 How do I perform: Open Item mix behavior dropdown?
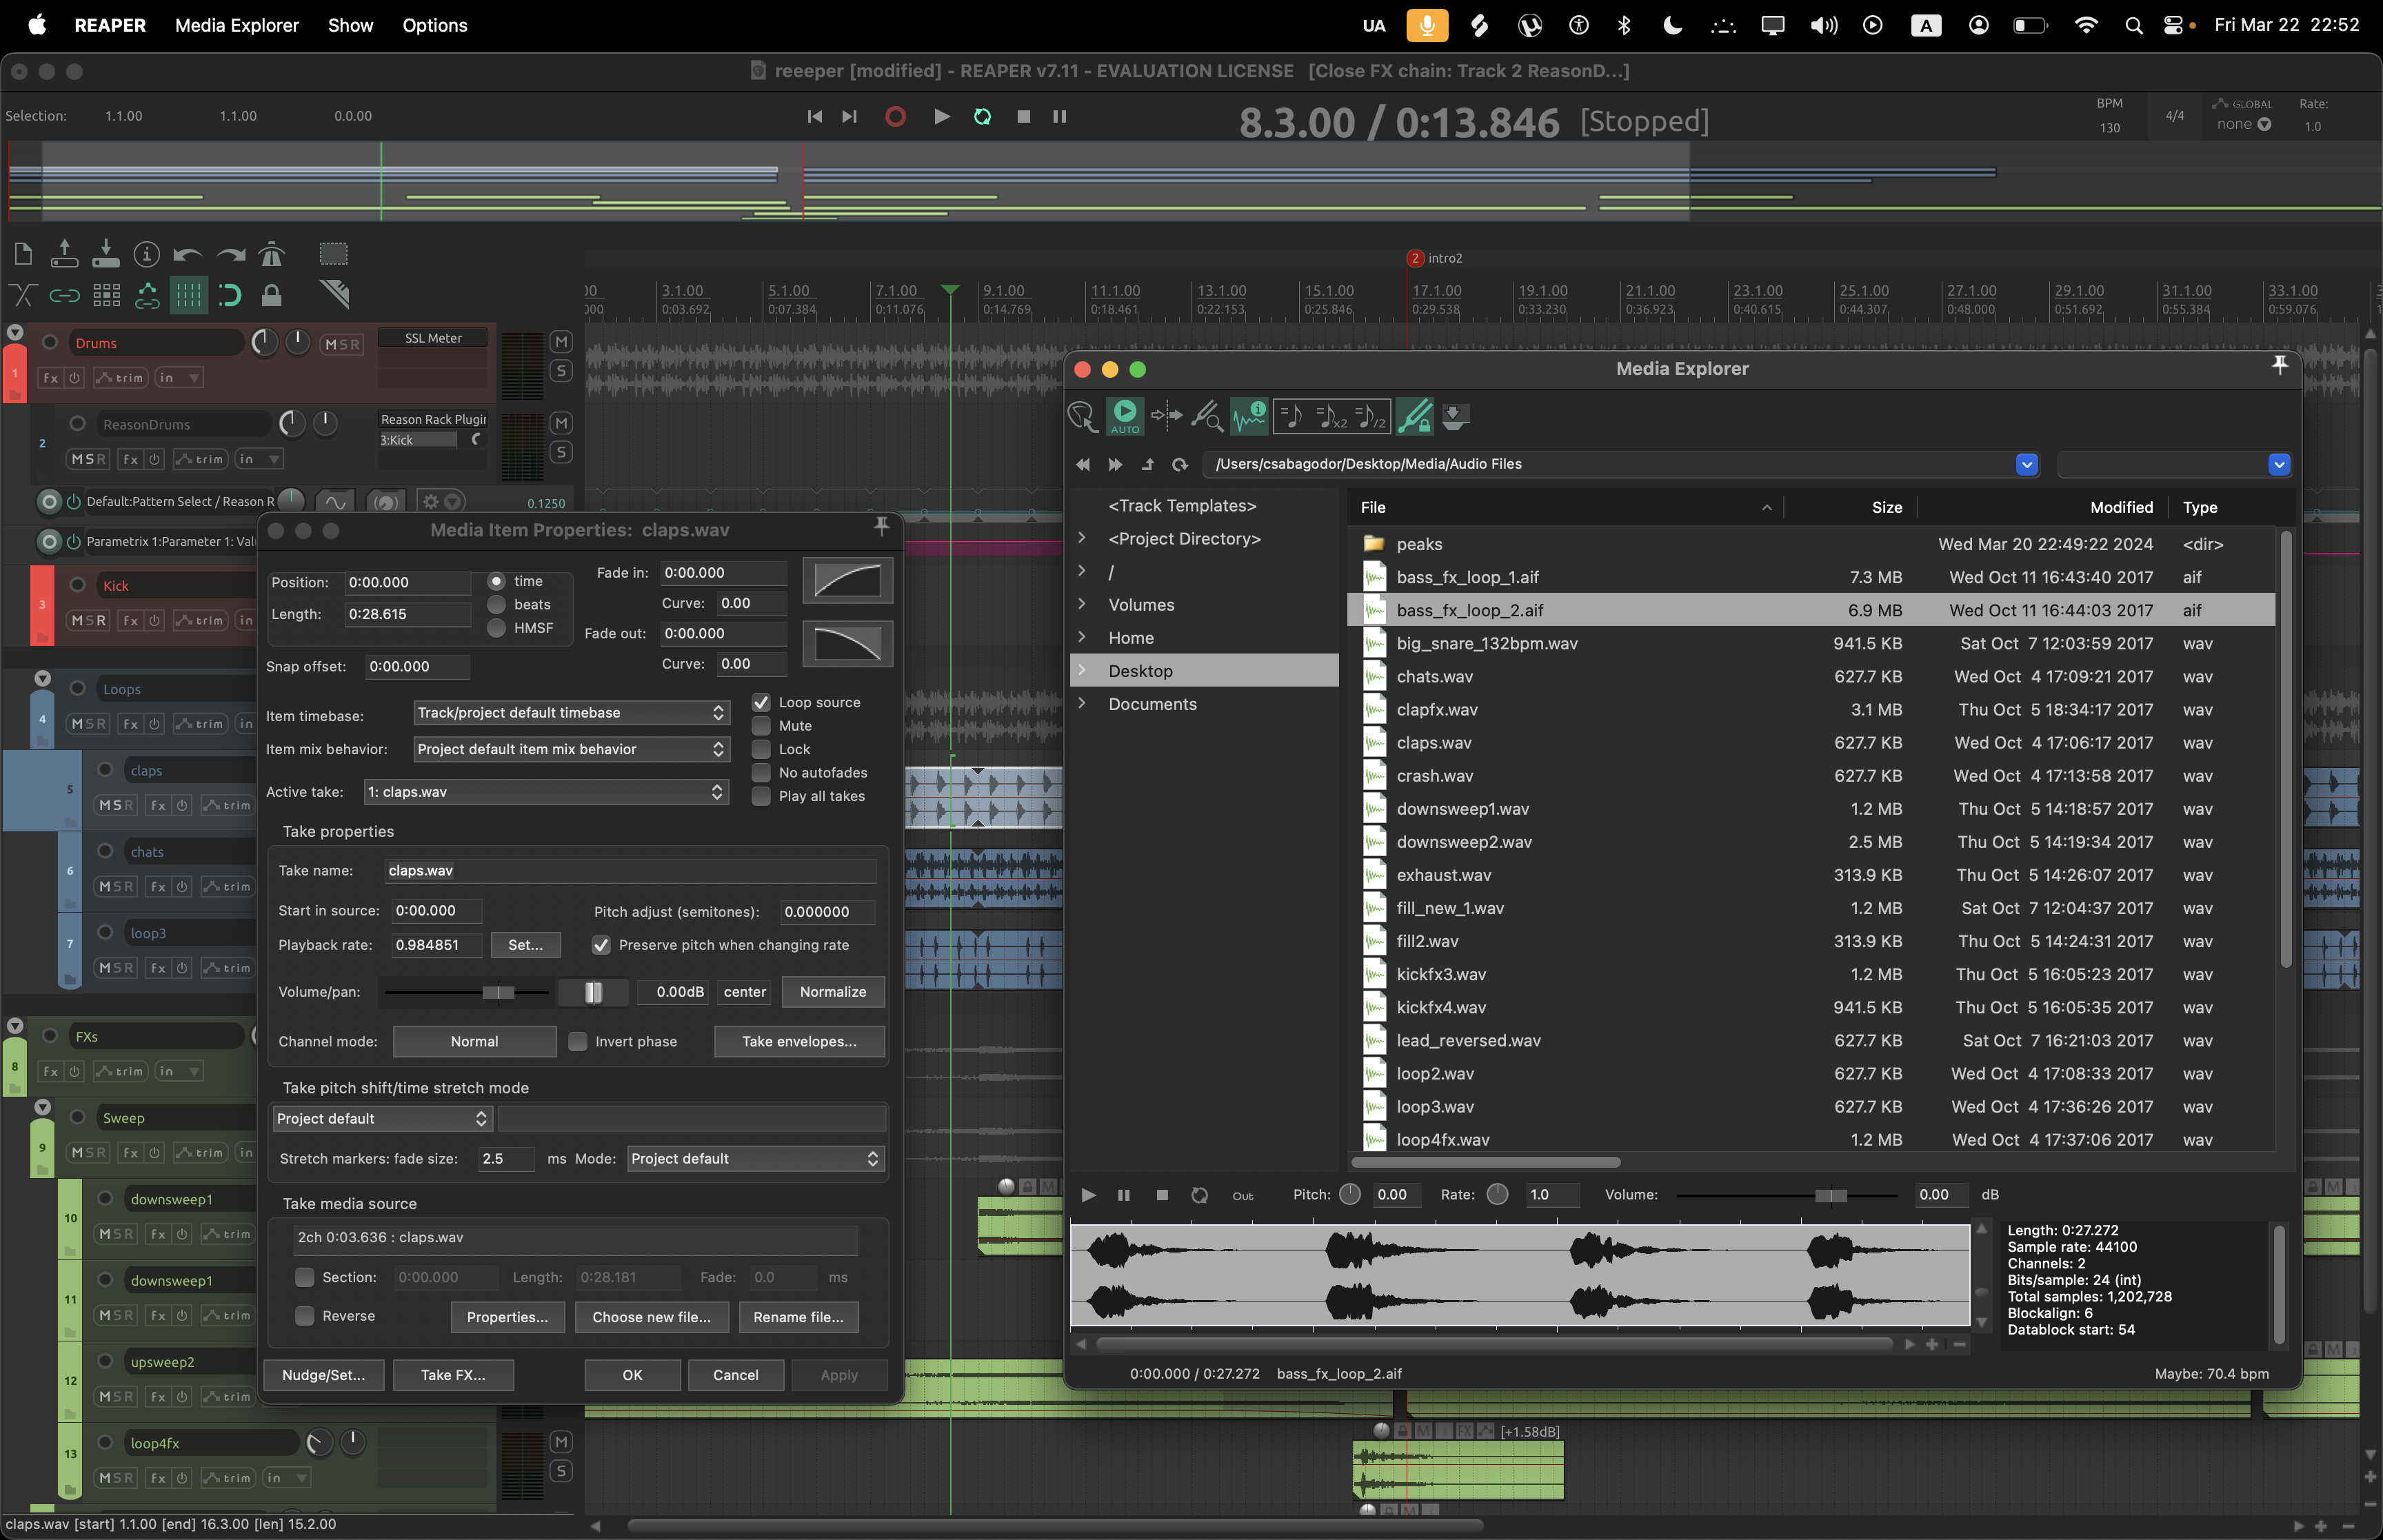(571, 749)
